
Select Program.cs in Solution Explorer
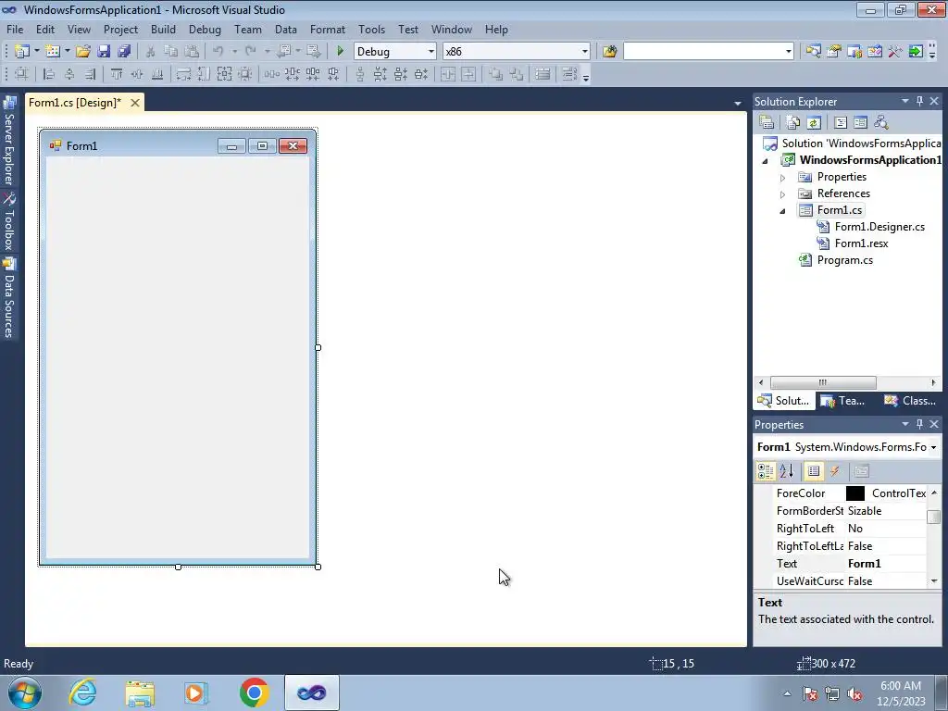click(844, 260)
